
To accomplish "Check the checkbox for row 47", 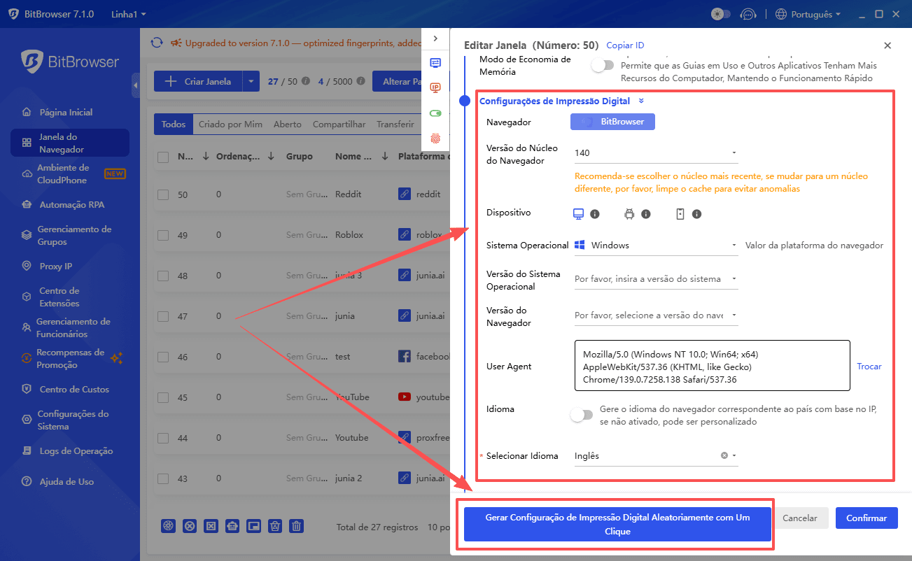I will coord(163,316).
